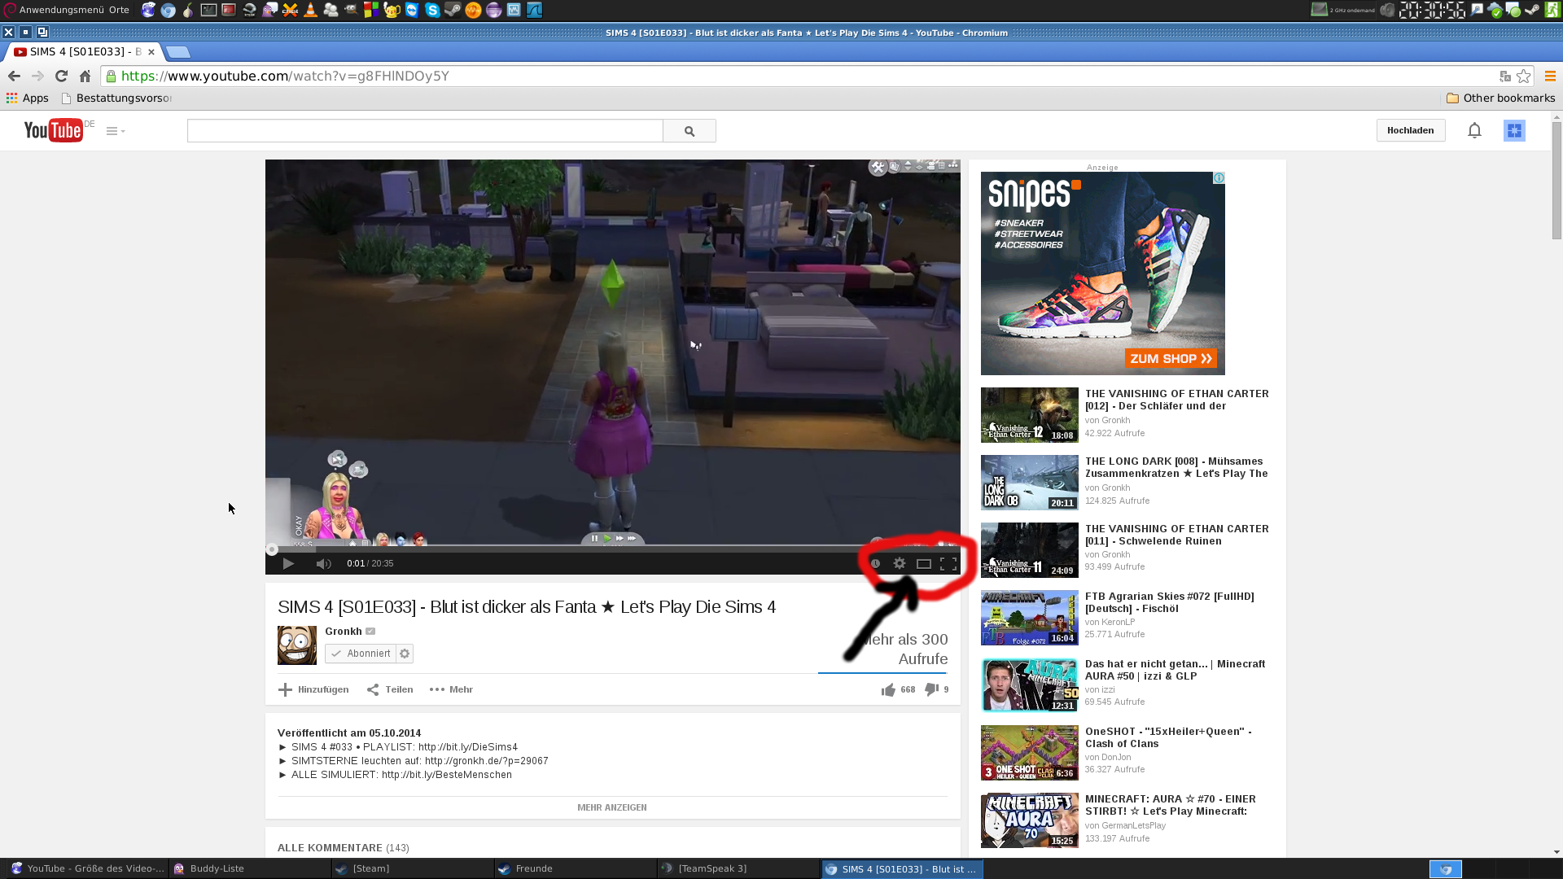The height and width of the screenshot is (879, 1563).
Task: Click the watch later clock icon
Action: coord(876,563)
